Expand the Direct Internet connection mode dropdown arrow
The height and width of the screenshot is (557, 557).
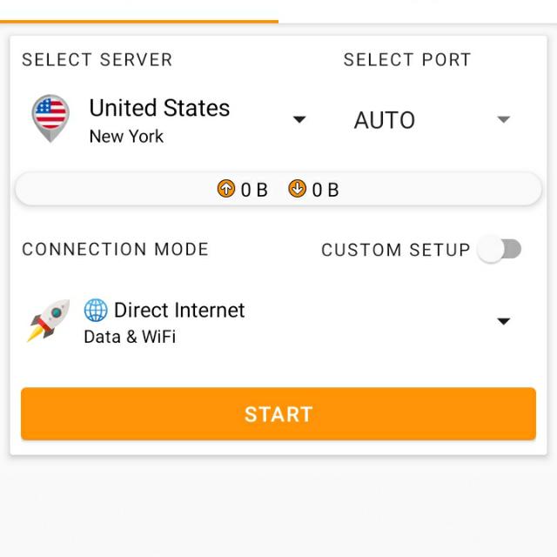point(503,321)
